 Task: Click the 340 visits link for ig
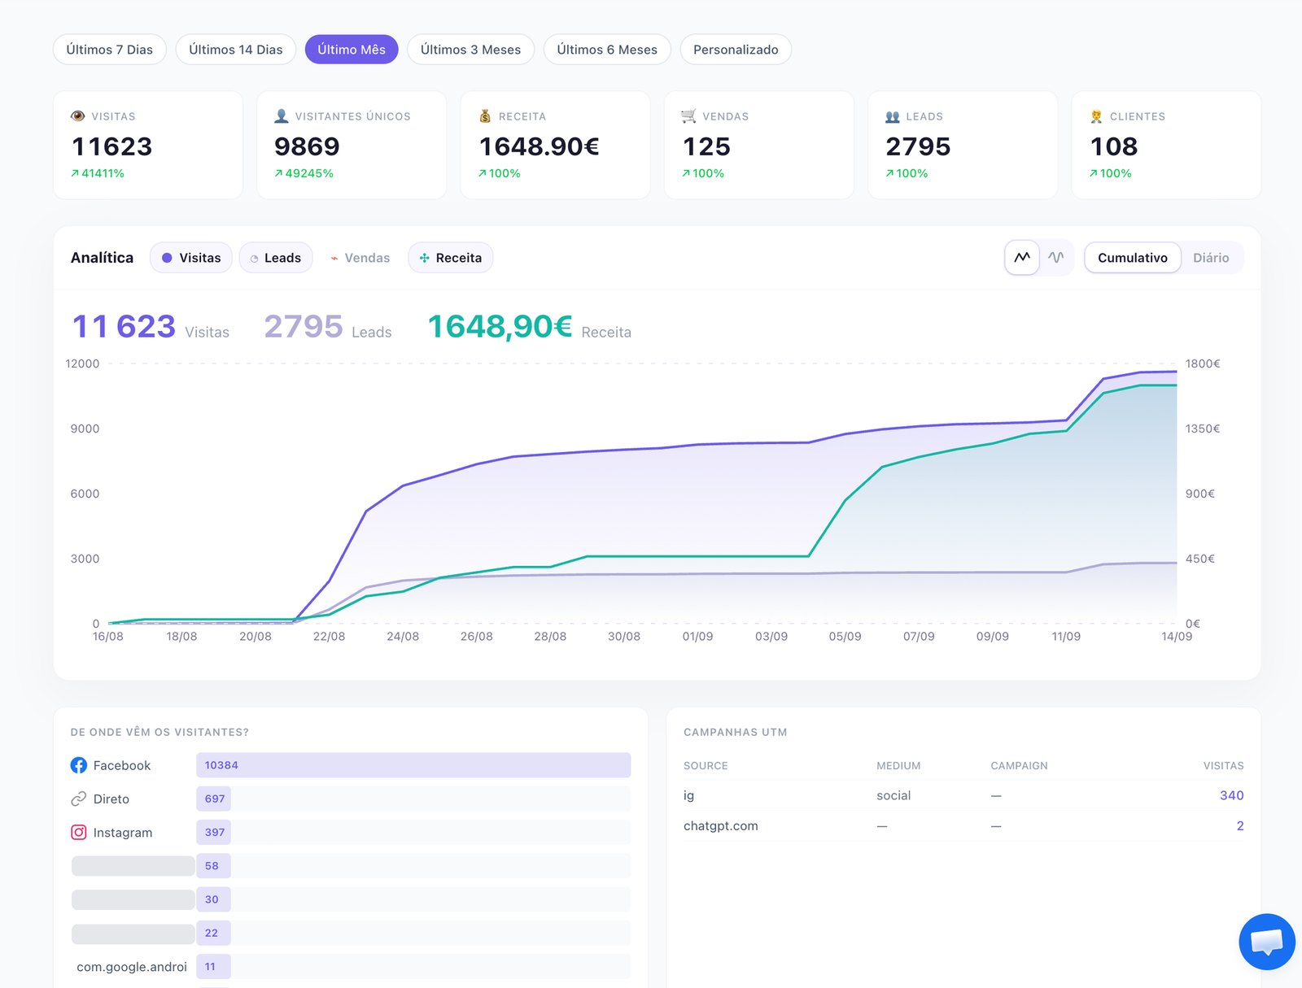(1231, 795)
